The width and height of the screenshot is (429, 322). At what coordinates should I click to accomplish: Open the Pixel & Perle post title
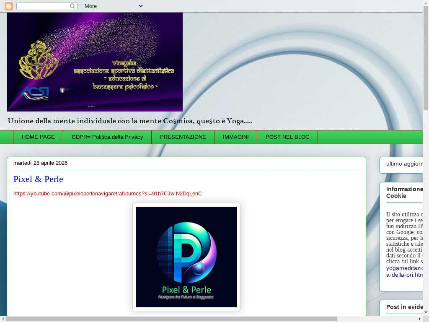[x=38, y=179]
